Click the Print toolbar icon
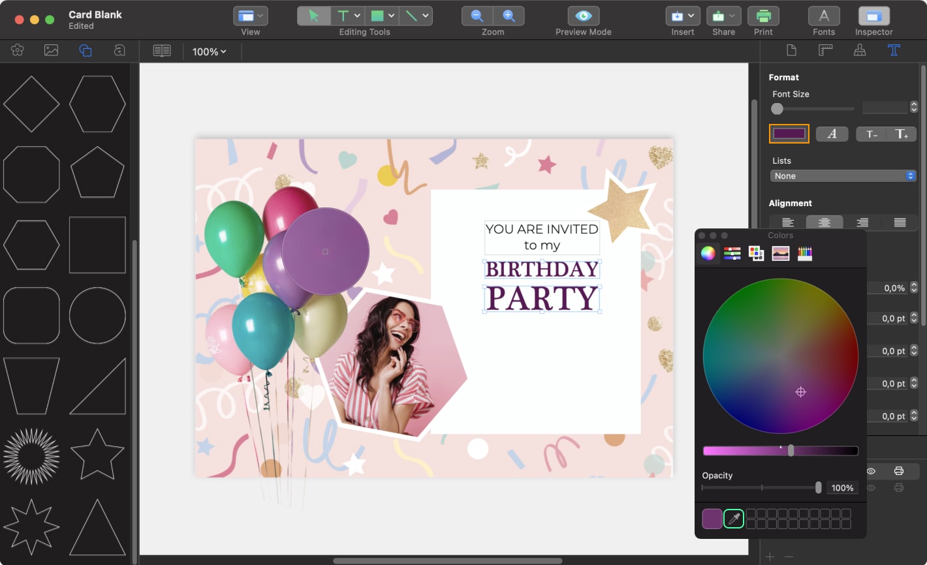This screenshot has height=565, width=927. pyautogui.click(x=763, y=15)
